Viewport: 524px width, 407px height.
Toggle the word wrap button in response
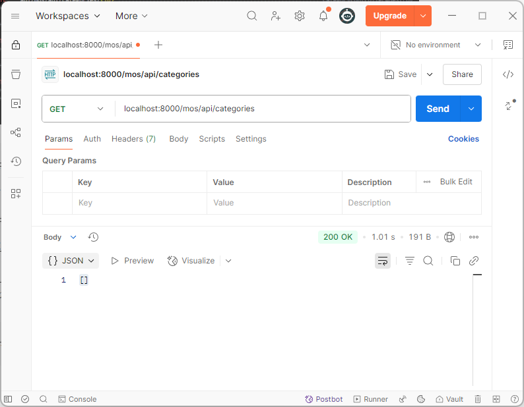click(x=383, y=261)
